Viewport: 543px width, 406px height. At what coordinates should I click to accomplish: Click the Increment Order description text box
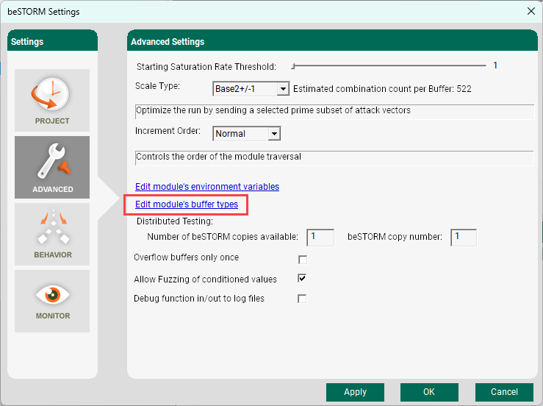tap(334, 157)
